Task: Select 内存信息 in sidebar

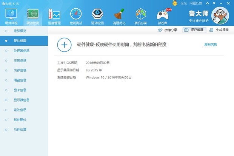Action: pyautogui.click(x=24, y=70)
